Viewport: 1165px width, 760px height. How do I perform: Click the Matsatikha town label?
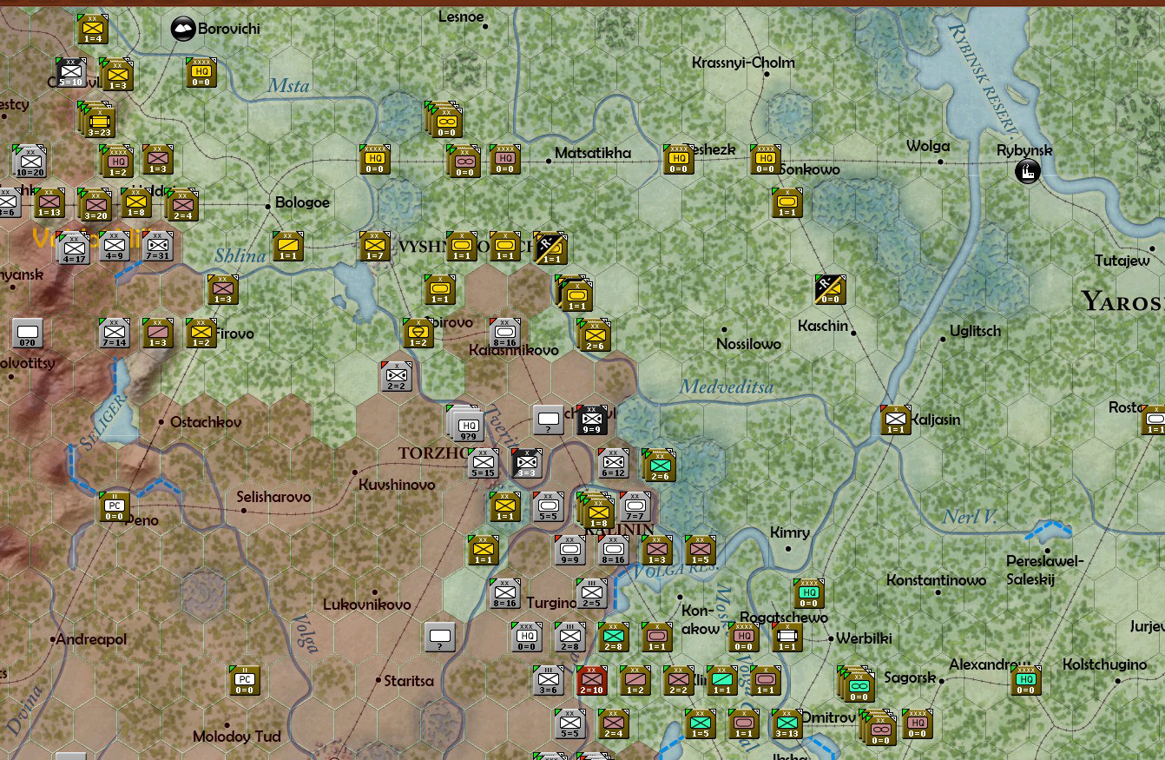(593, 154)
